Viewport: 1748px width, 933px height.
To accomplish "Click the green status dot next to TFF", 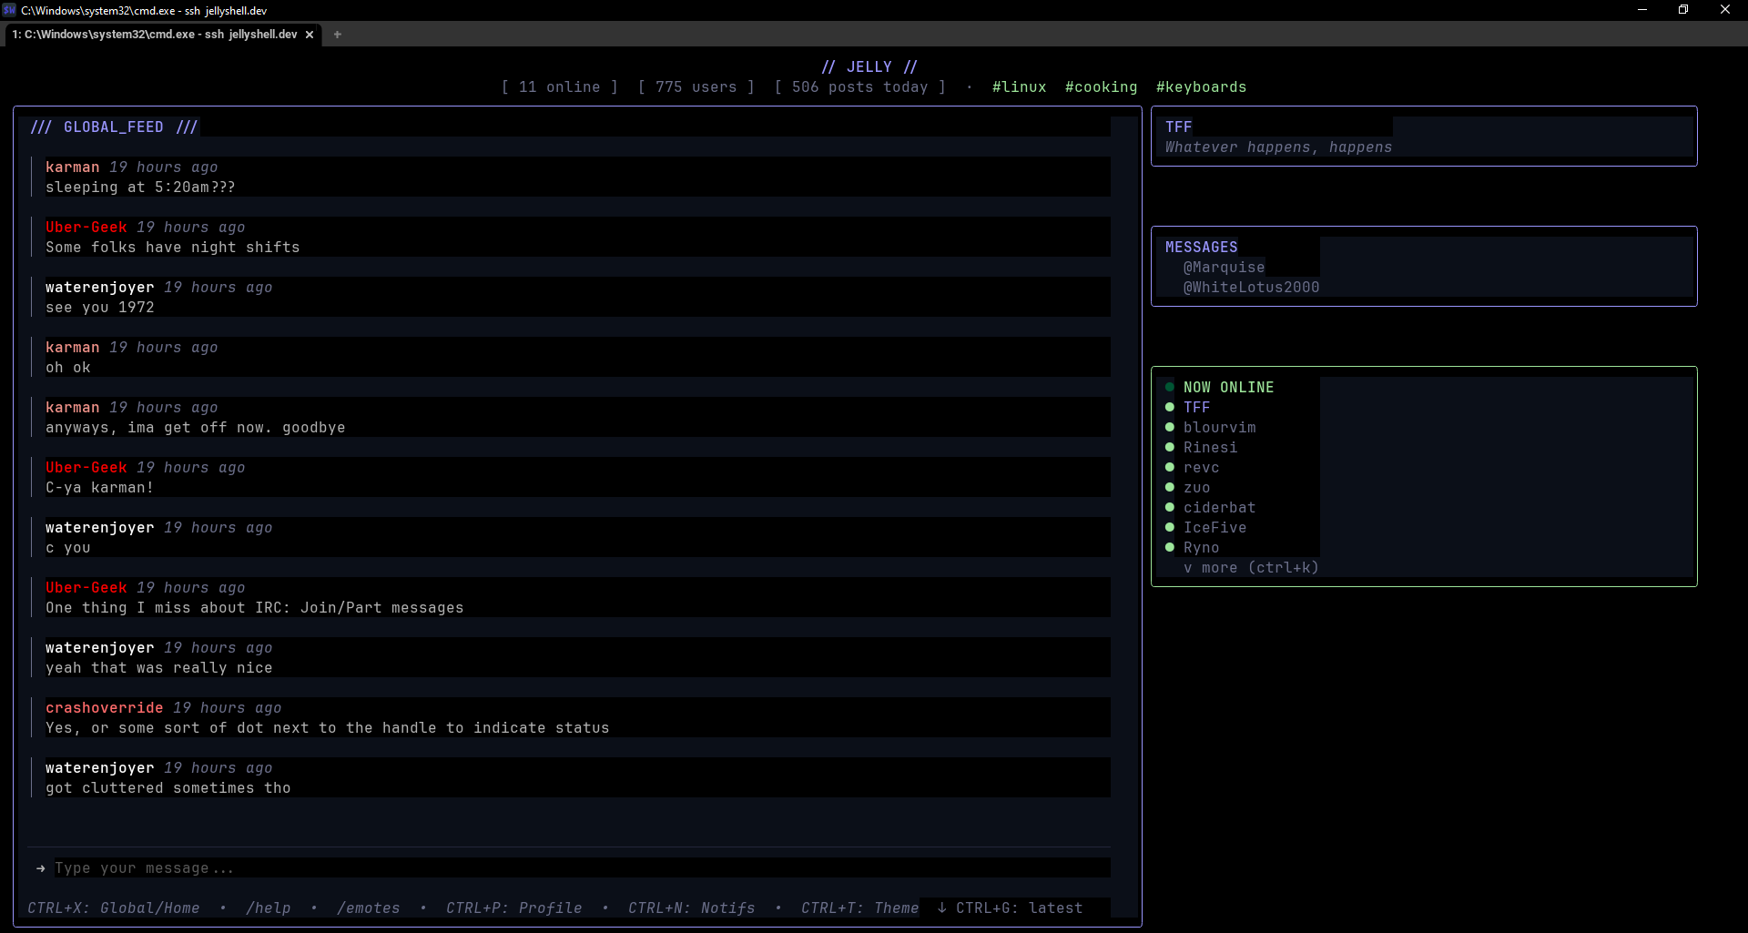I will point(1169,407).
